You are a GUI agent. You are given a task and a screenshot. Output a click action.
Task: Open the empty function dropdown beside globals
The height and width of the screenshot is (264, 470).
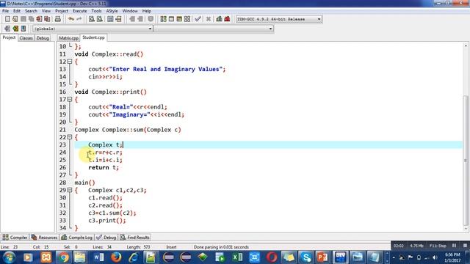(x=214, y=29)
